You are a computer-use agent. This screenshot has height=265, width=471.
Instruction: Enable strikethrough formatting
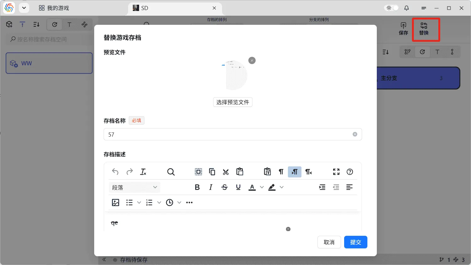coord(224,187)
